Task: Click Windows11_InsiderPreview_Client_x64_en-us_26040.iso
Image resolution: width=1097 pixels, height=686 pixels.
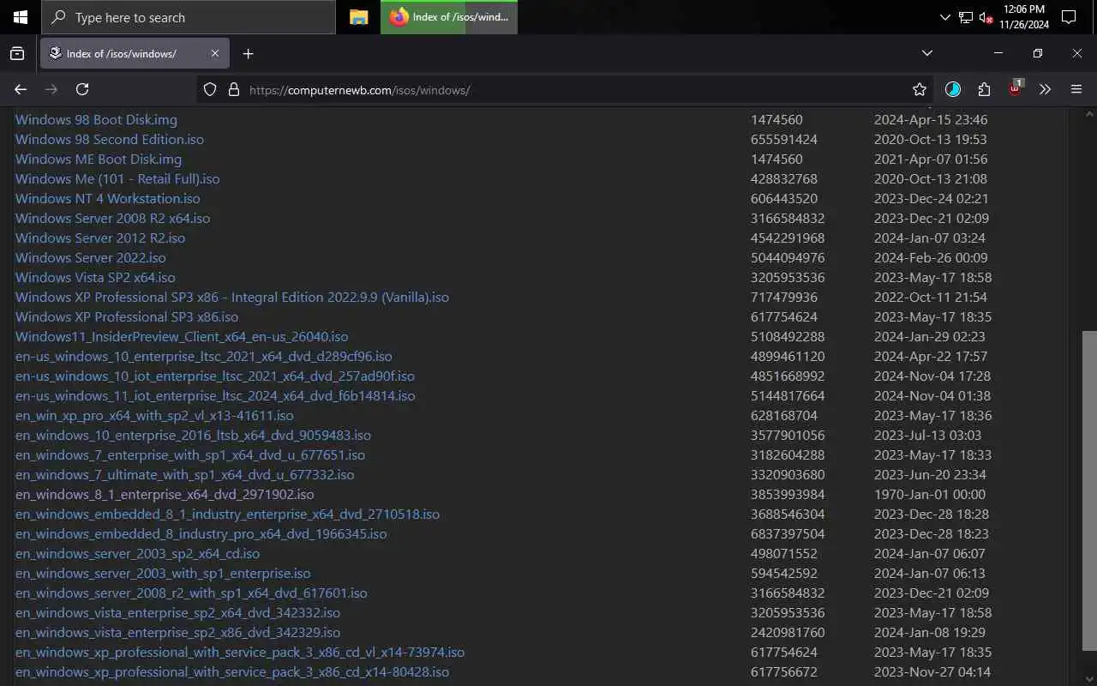Action: coord(182,336)
